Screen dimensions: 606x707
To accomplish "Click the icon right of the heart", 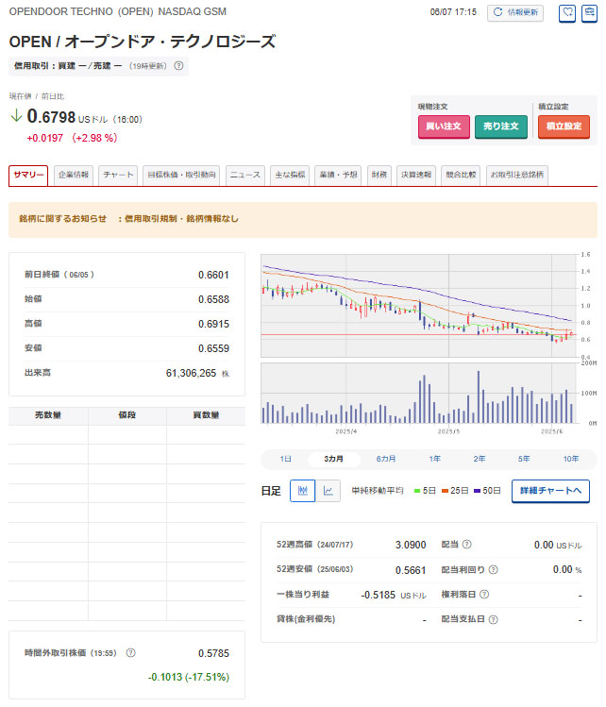I will tap(589, 13).
